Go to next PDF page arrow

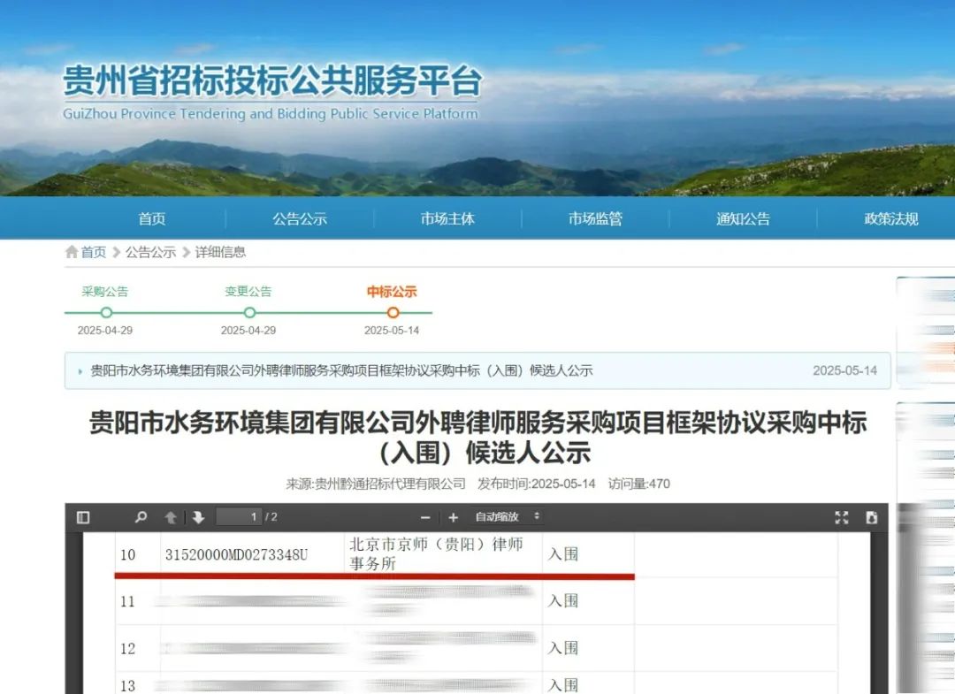[x=199, y=517]
